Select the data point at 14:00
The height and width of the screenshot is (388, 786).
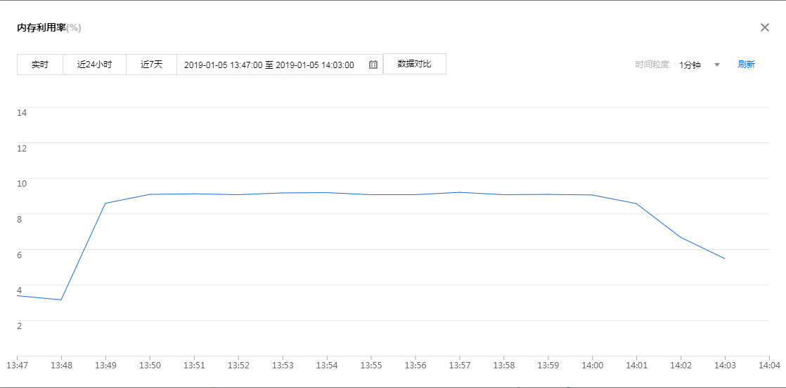click(x=593, y=195)
